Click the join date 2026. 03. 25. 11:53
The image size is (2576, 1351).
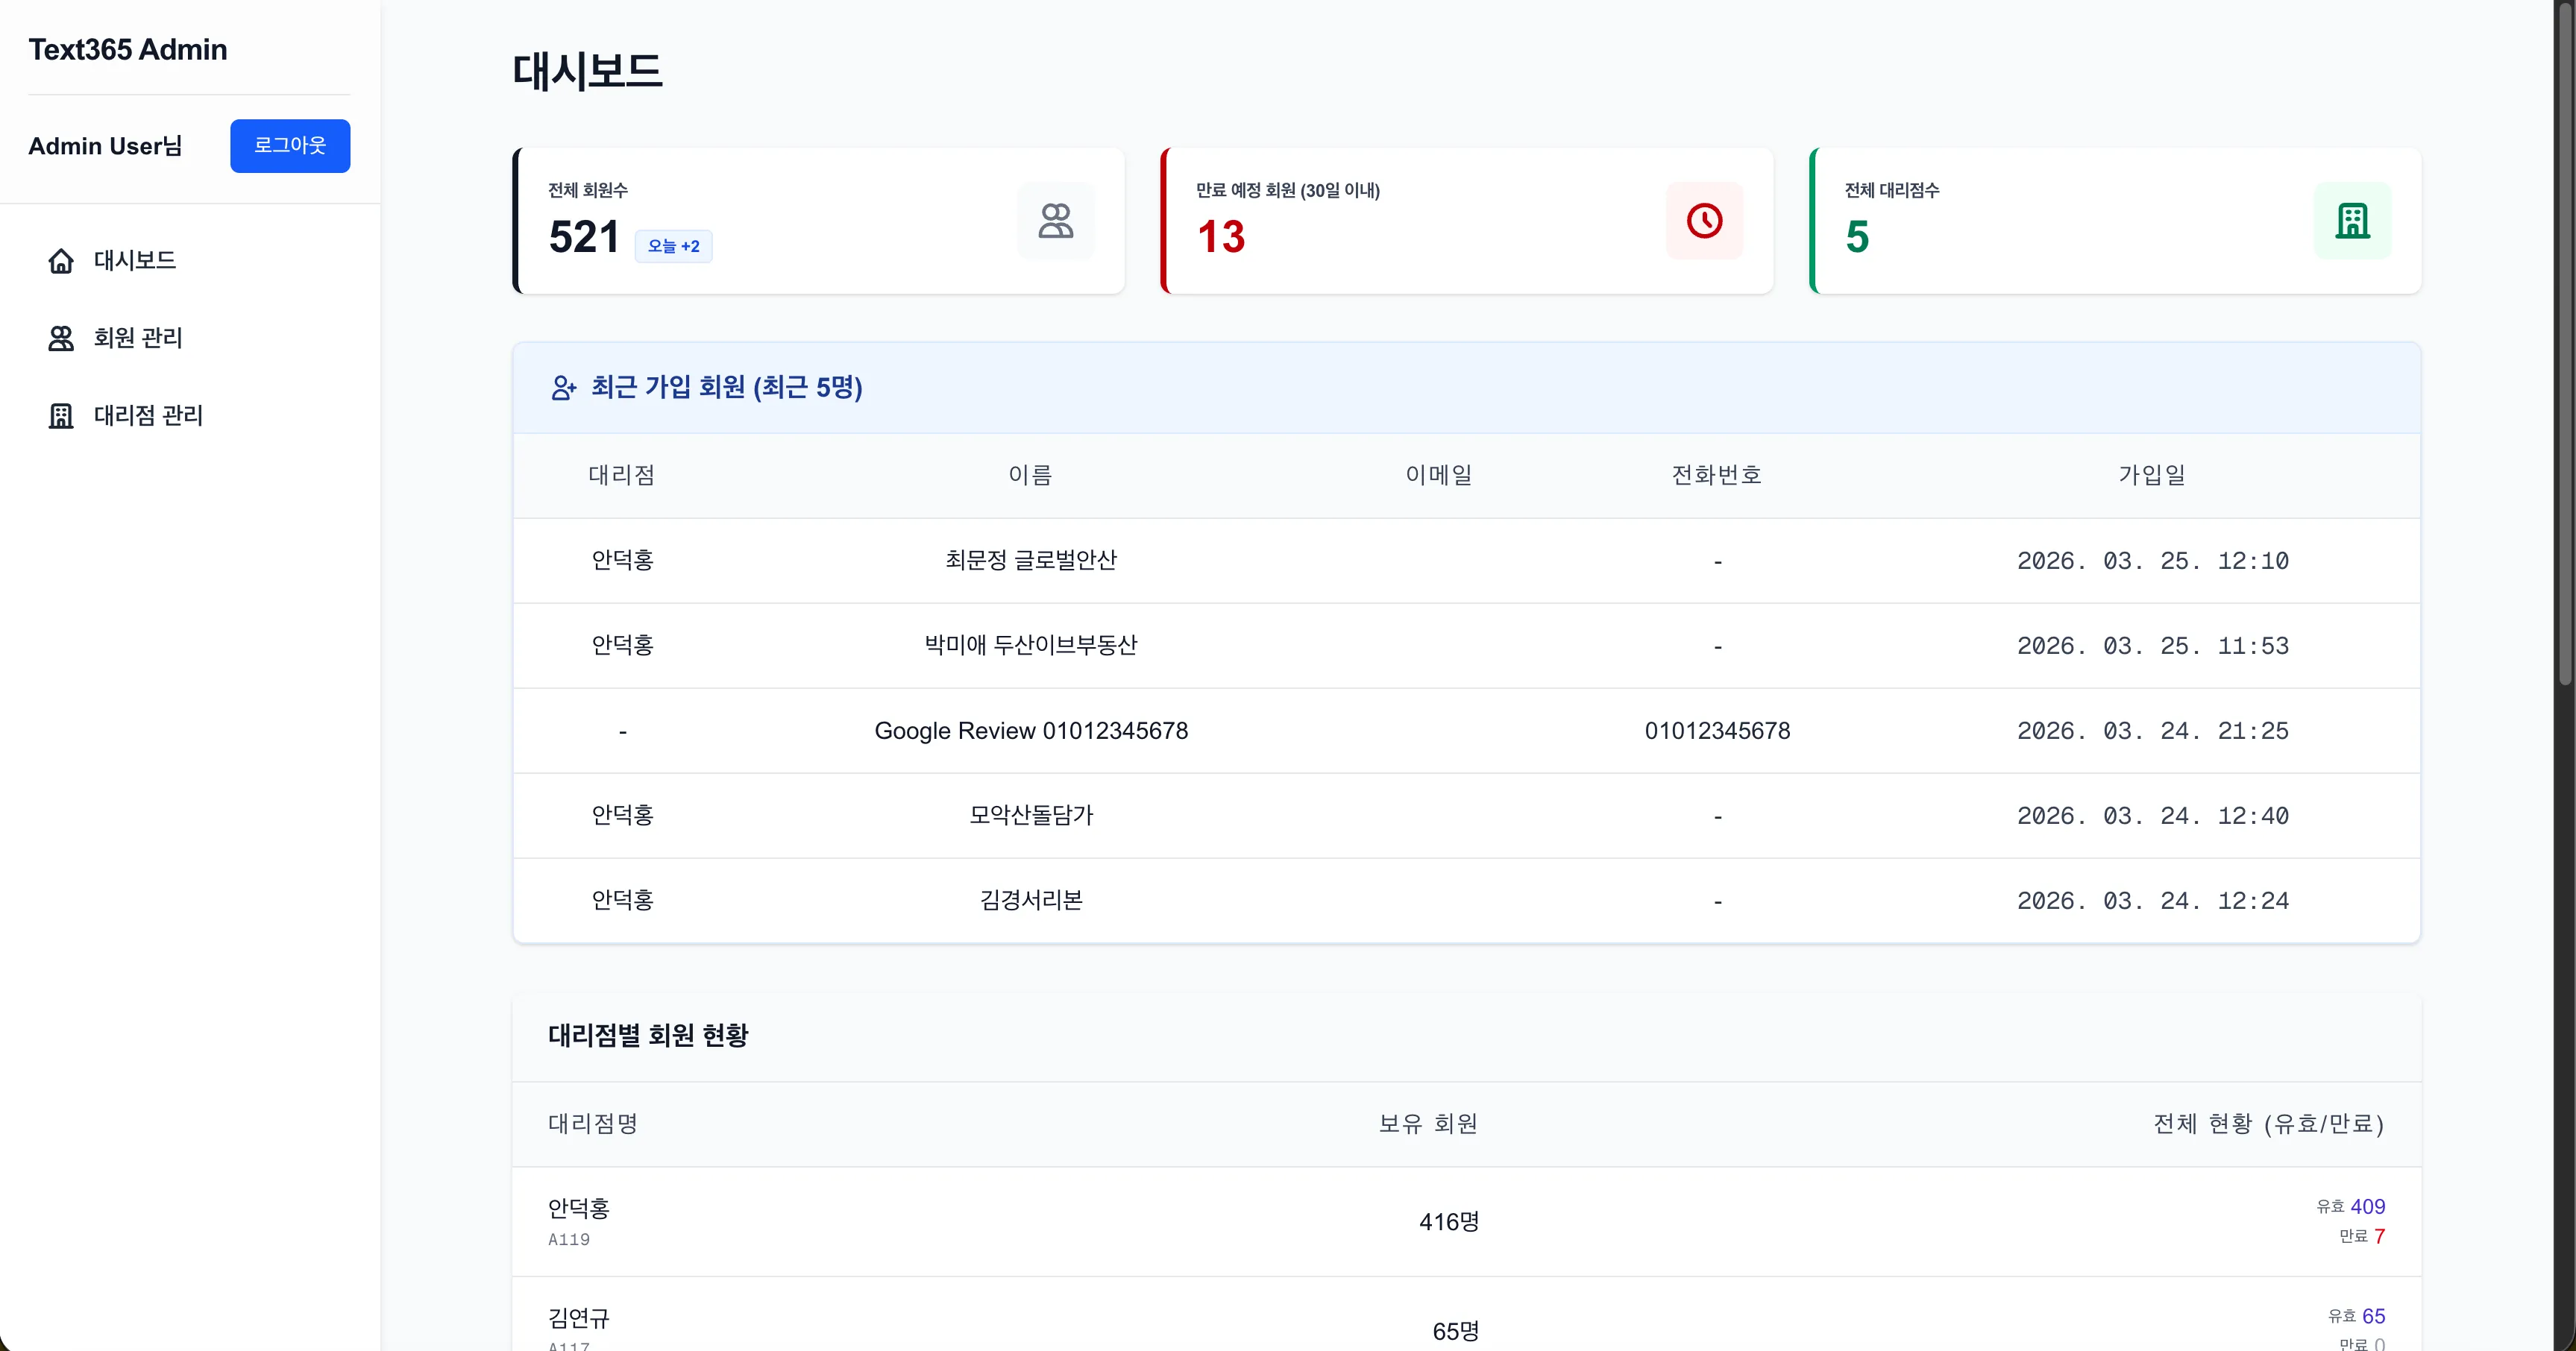tap(2152, 646)
